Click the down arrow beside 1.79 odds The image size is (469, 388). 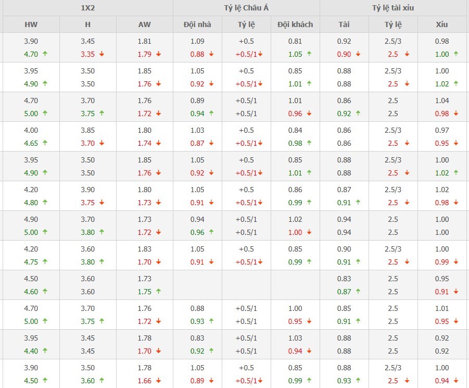[x=158, y=54]
